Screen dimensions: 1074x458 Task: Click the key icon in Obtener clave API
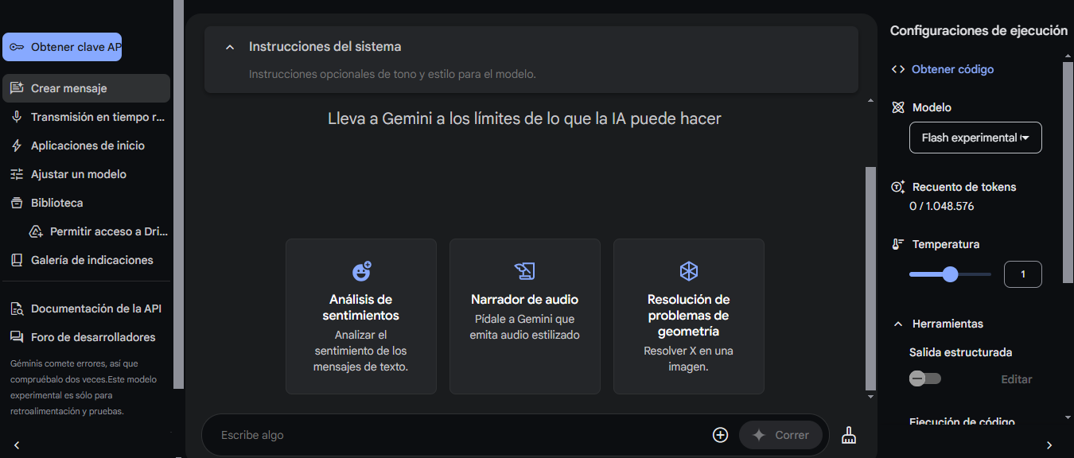(17, 47)
